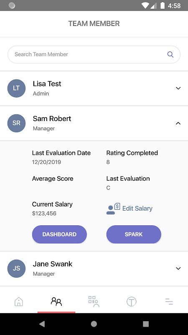
Task: Expand Lisa Test details chevron
Action: 178,88
